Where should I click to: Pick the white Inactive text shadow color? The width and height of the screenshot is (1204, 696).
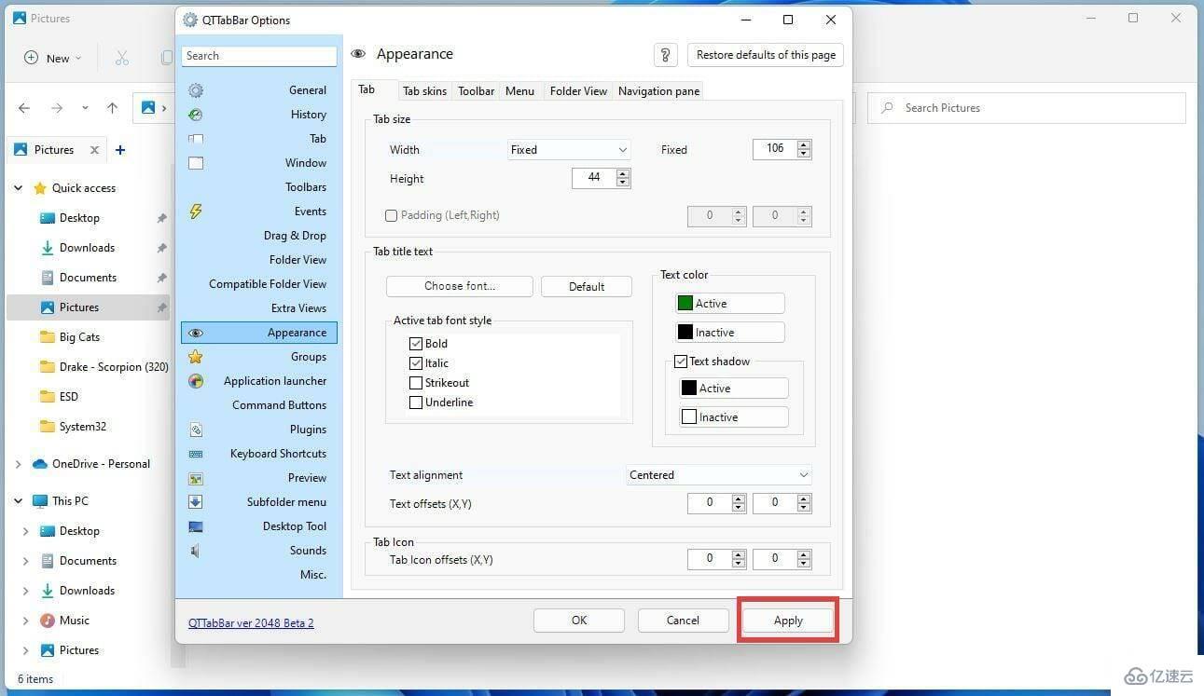[734, 417]
